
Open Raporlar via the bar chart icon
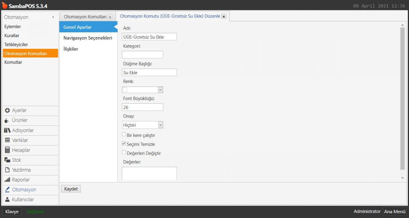pyautogui.click(x=7, y=180)
